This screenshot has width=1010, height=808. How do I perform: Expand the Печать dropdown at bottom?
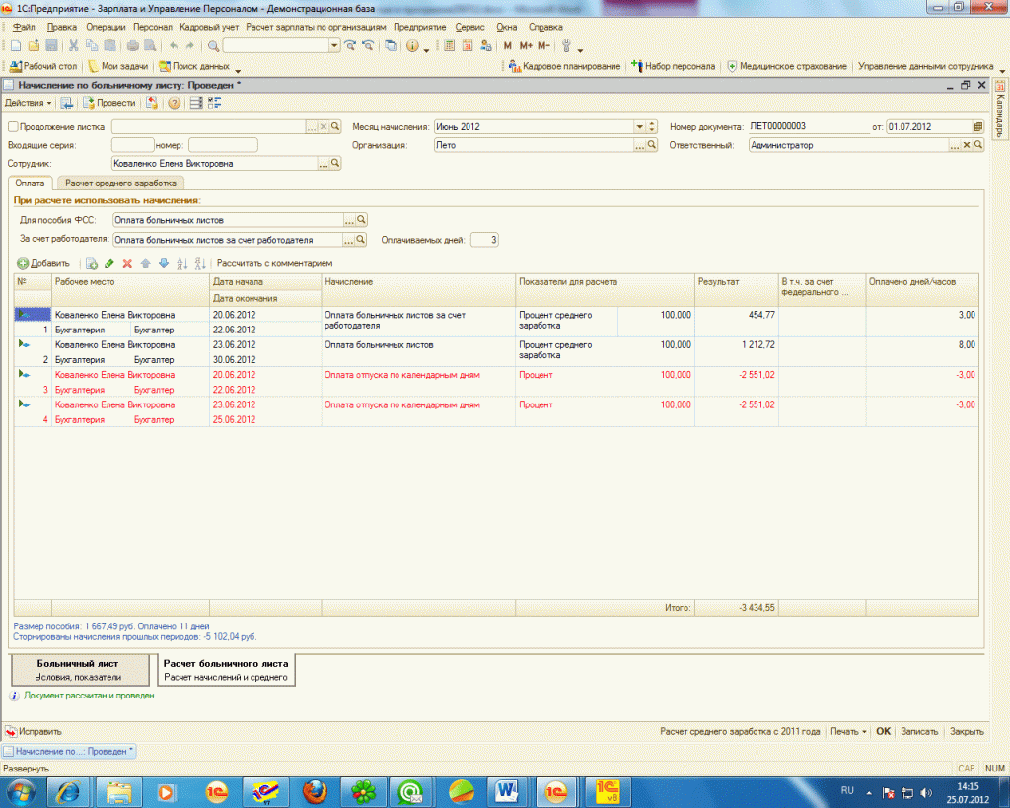848,732
